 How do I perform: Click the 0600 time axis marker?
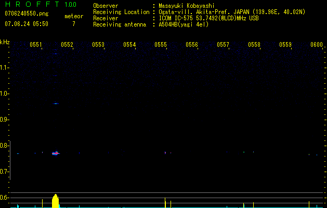click(317, 45)
